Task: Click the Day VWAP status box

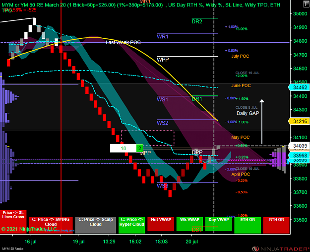Action: point(219,224)
